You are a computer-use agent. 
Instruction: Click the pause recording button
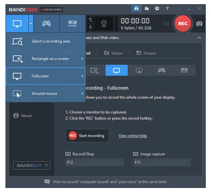tap(166, 24)
